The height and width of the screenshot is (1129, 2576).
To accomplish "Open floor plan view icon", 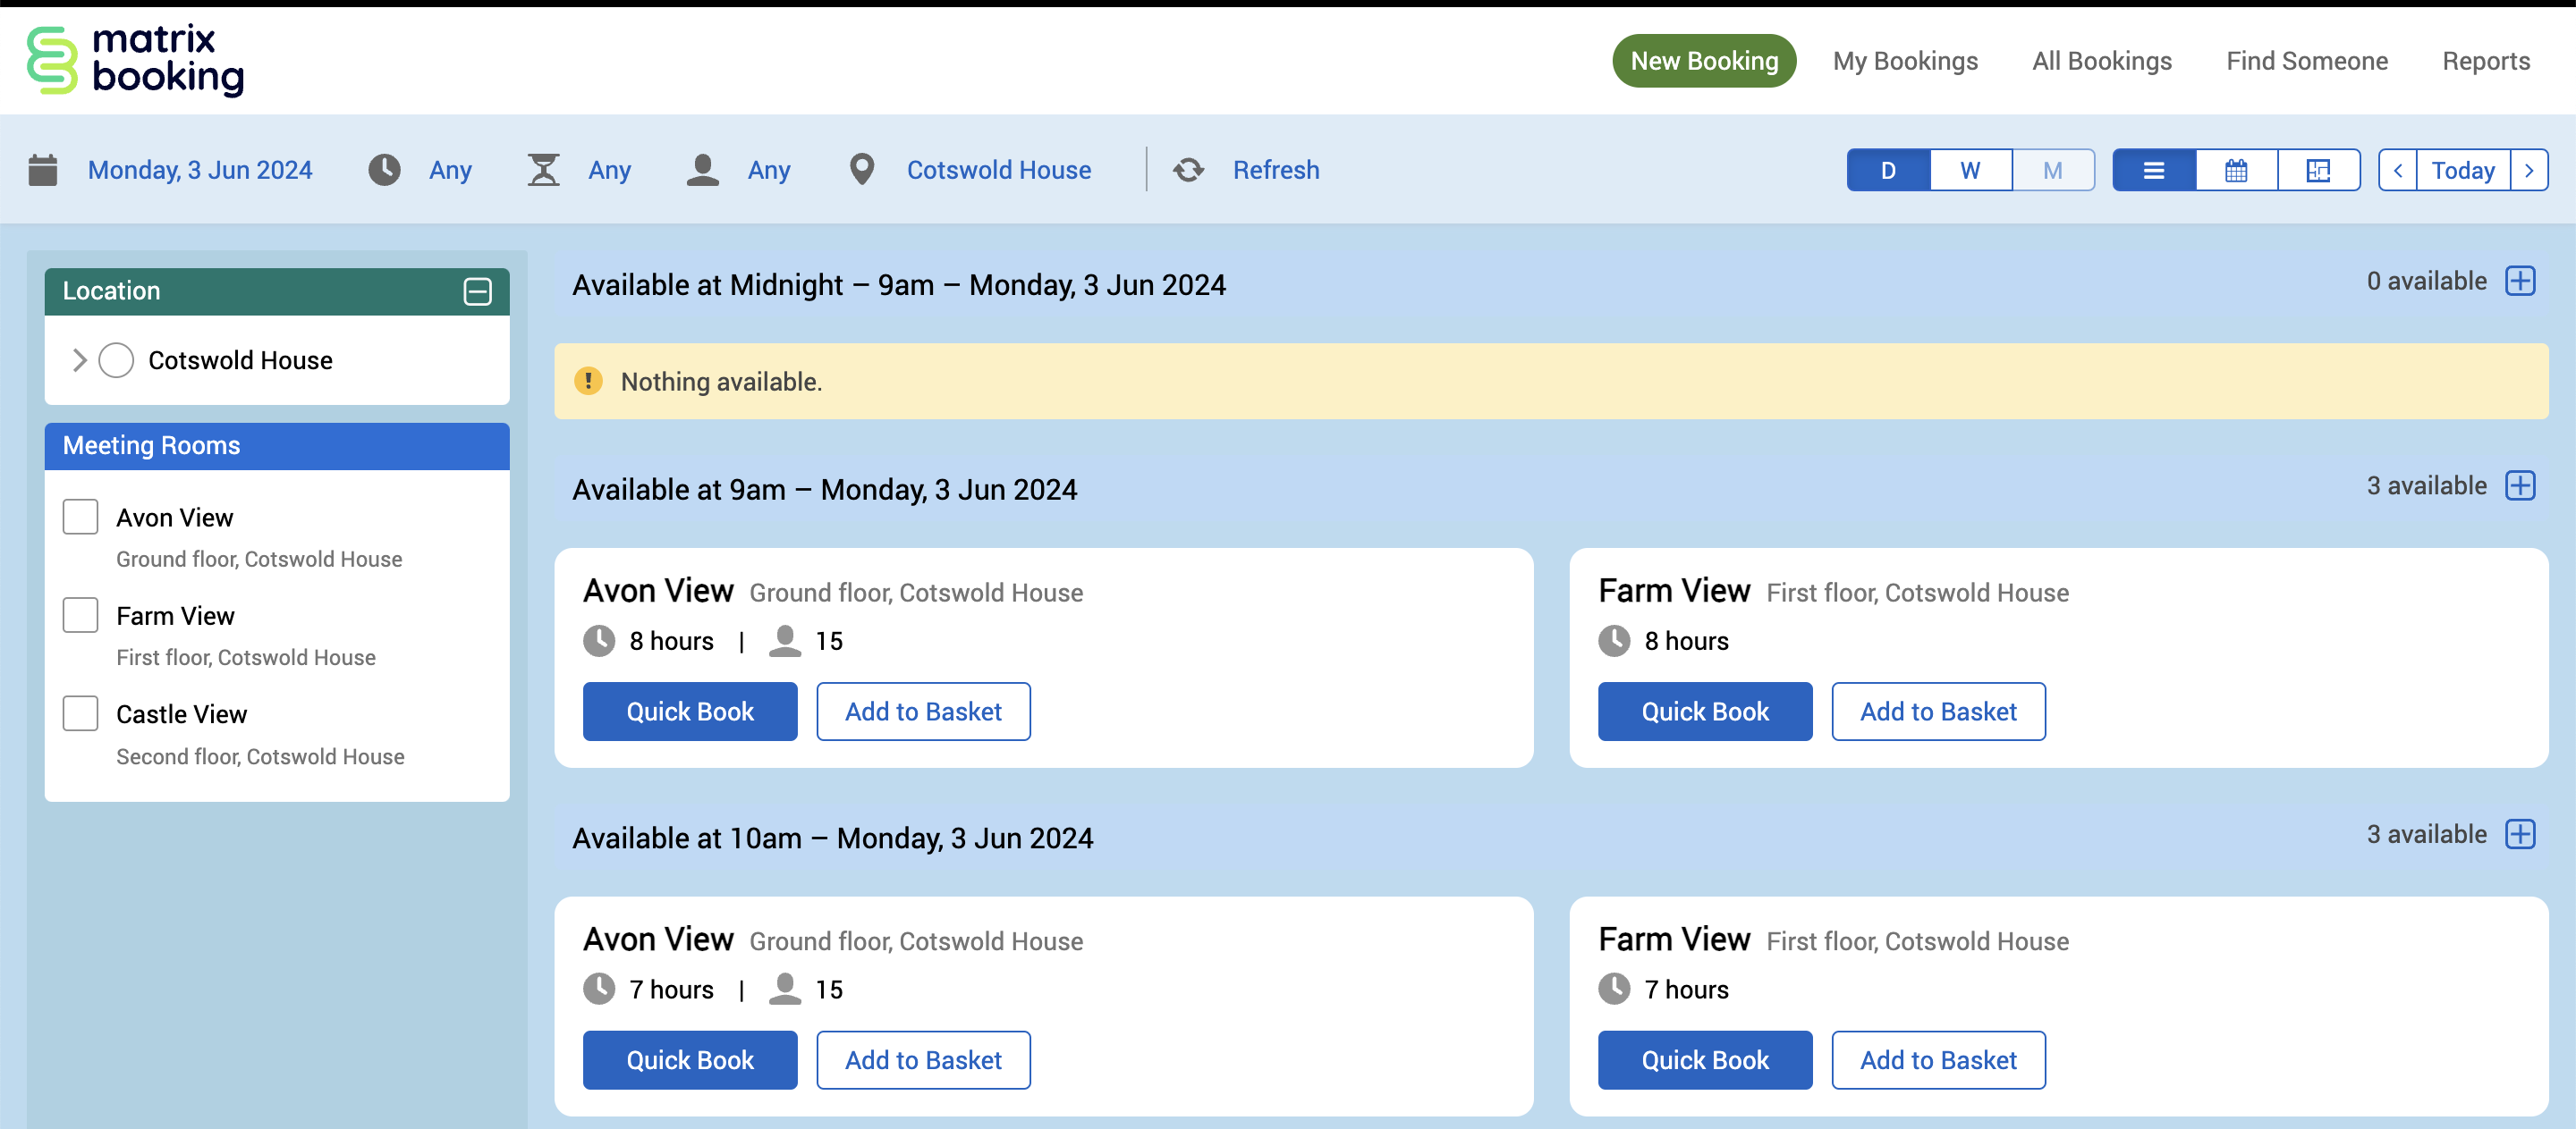I will [x=2318, y=171].
